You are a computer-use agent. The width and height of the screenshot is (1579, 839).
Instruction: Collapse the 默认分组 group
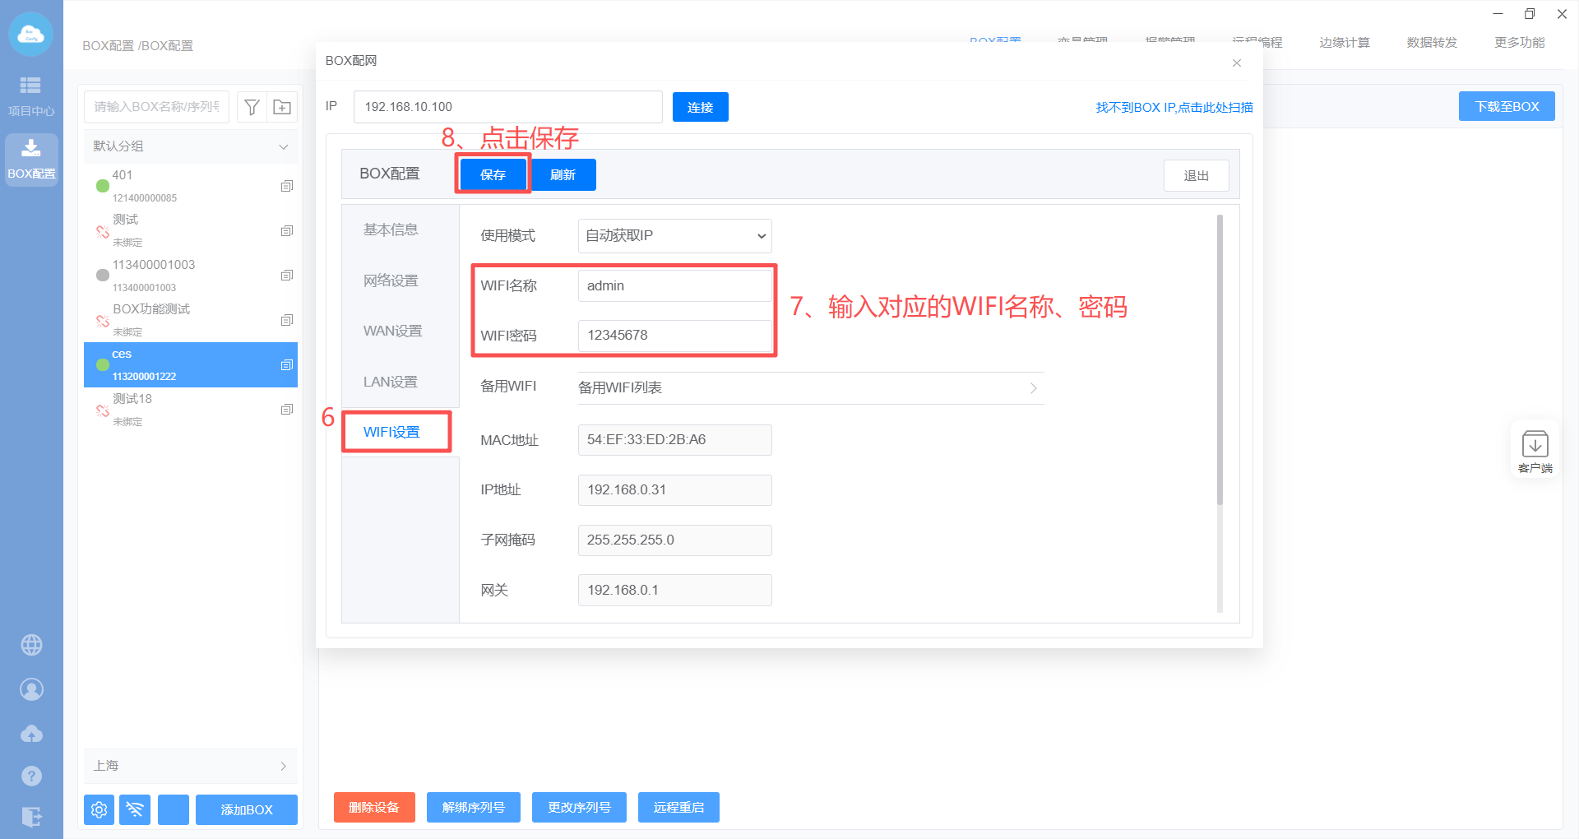(283, 146)
